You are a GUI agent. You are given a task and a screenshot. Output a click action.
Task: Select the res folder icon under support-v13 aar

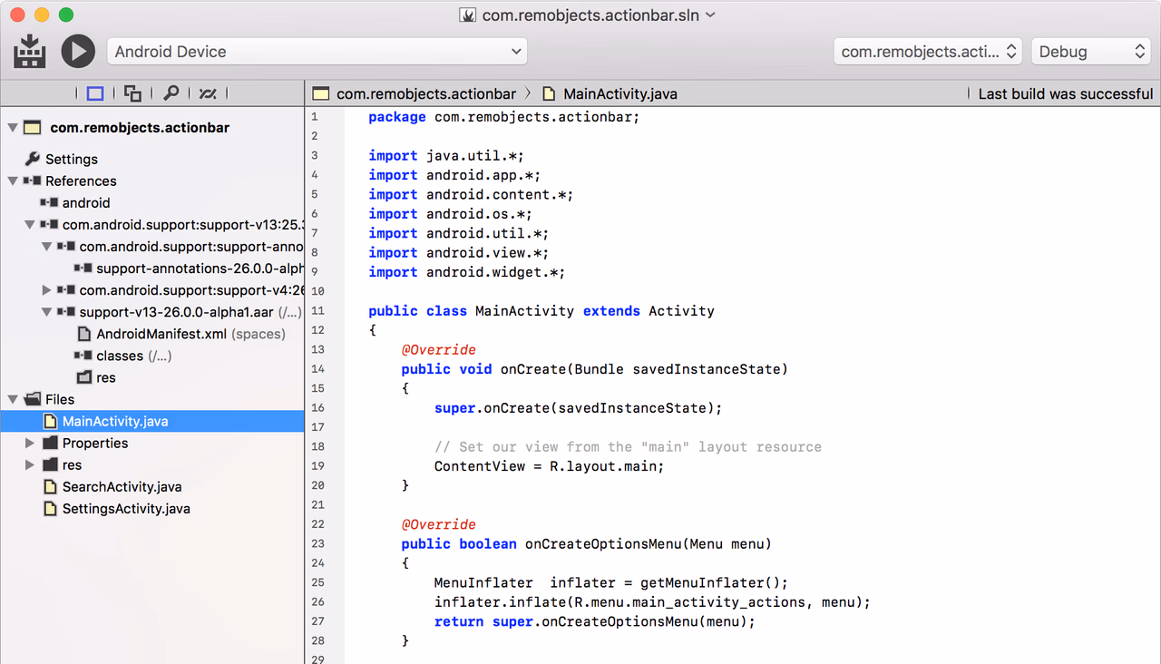coord(83,377)
